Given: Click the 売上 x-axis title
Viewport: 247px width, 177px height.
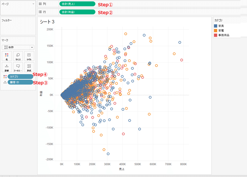Looking at the screenshot, I should 122,169.
